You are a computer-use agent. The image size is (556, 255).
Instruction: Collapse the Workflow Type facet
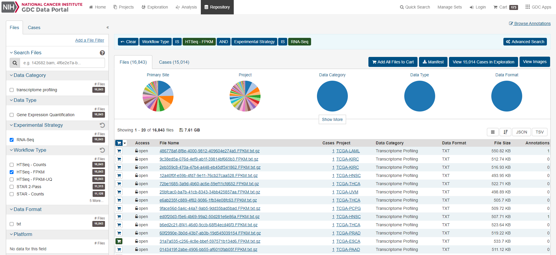(28, 150)
